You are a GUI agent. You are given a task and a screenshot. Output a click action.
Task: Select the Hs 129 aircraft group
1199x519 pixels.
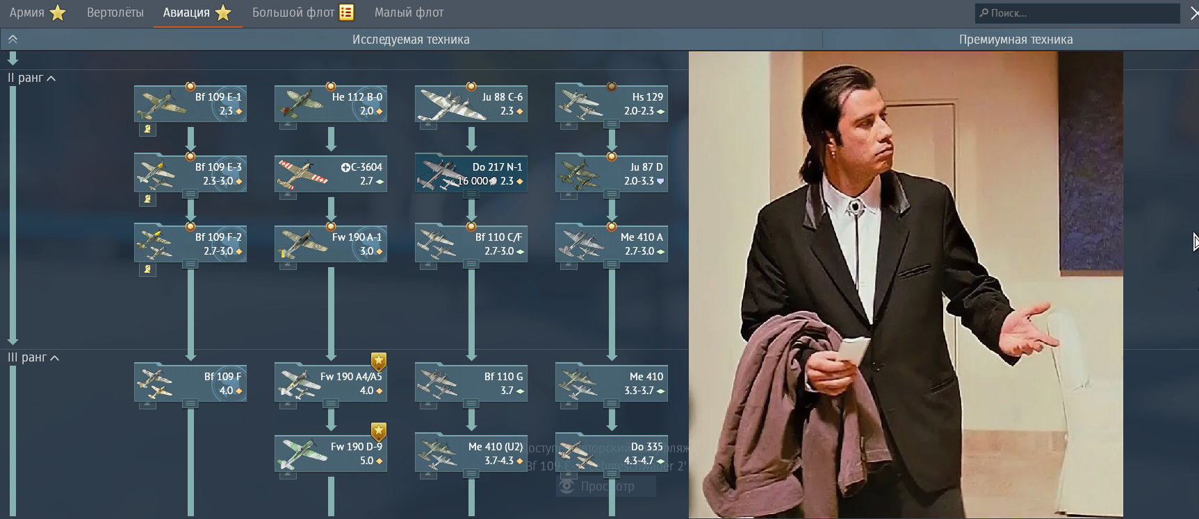pyautogui.click(x=612, y=103)
